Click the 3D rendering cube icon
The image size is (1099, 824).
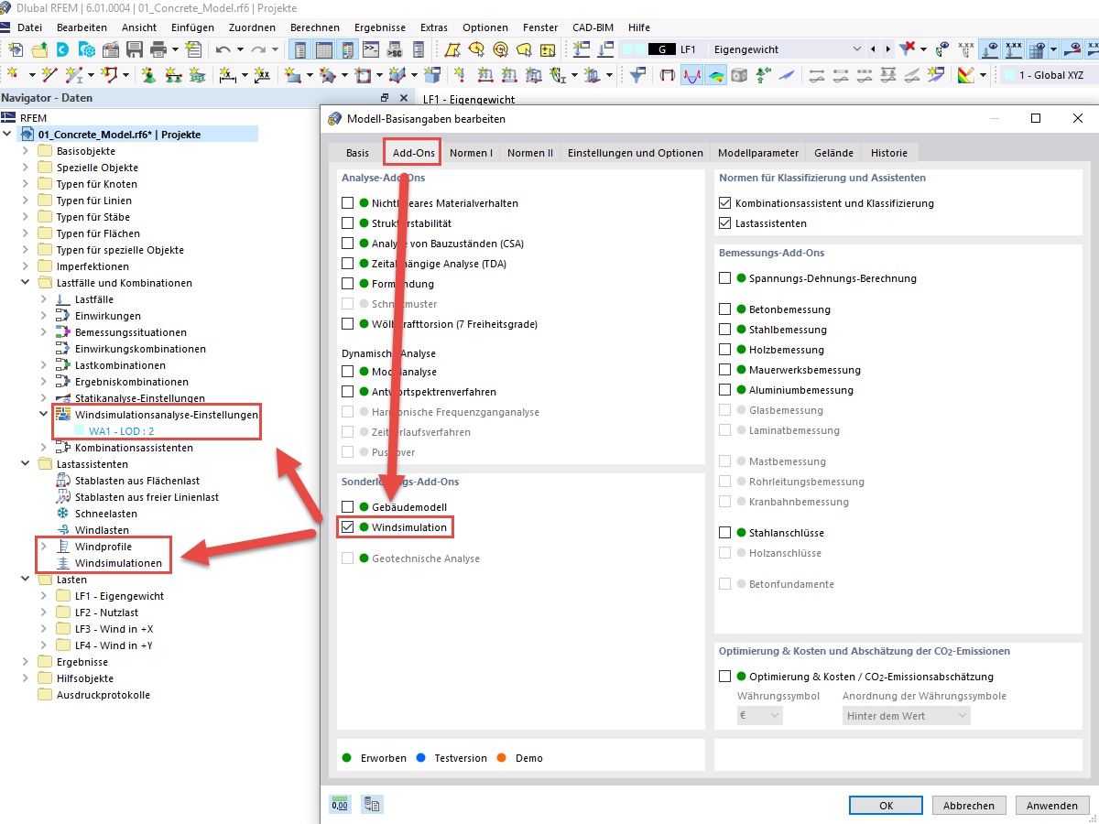(738, 75)
